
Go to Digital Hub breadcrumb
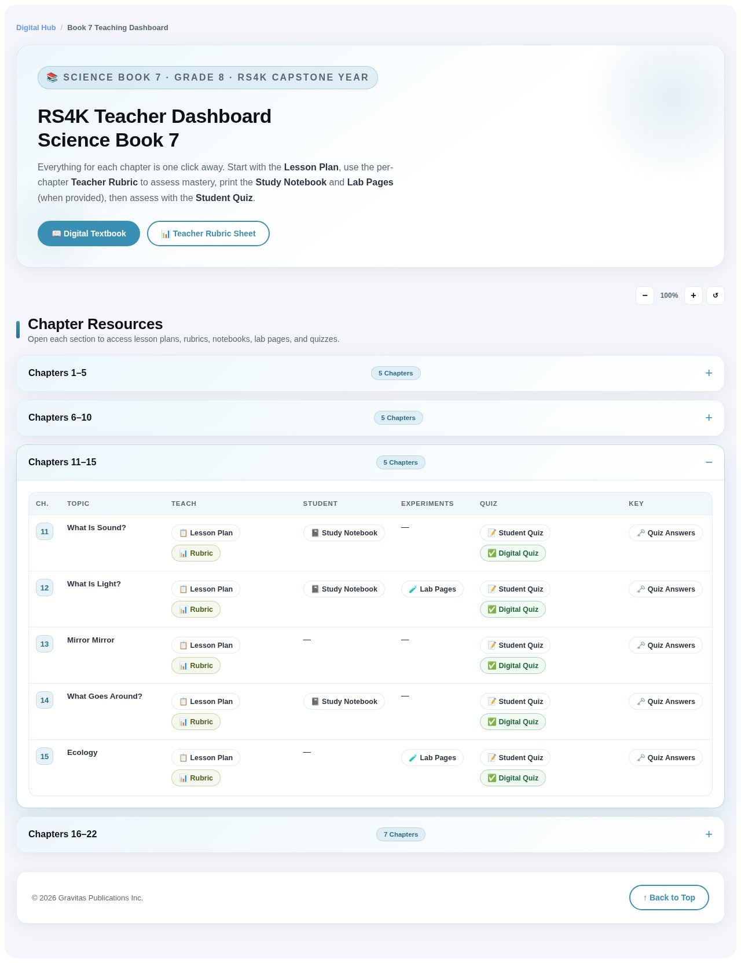[x=36, y=28]
